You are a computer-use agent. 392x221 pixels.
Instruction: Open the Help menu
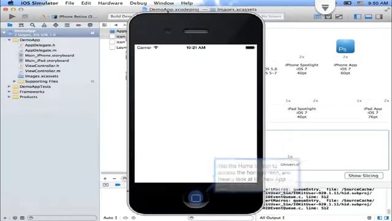pos(187,3)
